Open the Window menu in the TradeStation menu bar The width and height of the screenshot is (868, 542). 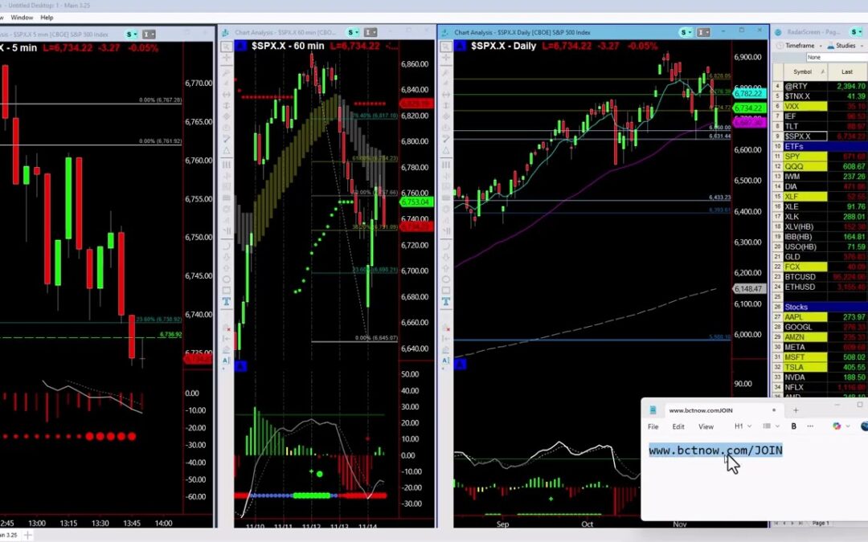click(x=22, y=17)
